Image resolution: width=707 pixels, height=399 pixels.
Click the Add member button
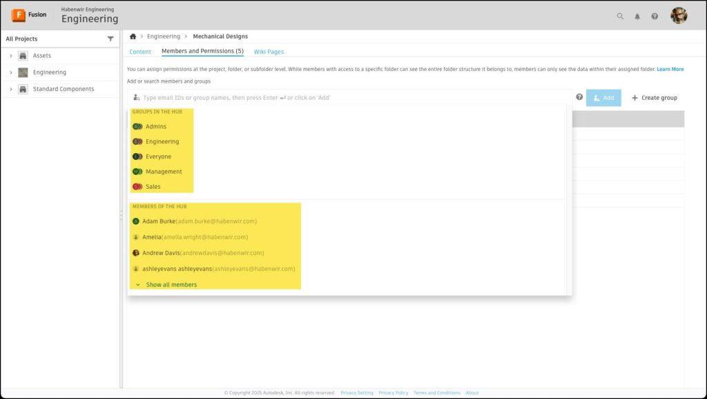603,98
